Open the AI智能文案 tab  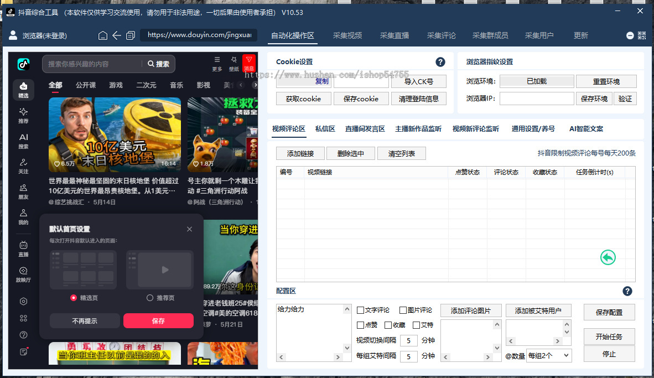click(586, 129)
